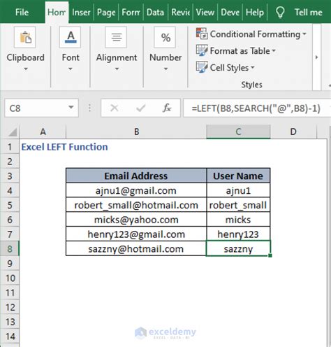331x347 pixels.
Task: Select column C header
Action: 238,132
